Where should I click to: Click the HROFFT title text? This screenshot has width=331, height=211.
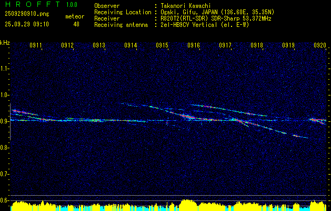click(33, 4)
